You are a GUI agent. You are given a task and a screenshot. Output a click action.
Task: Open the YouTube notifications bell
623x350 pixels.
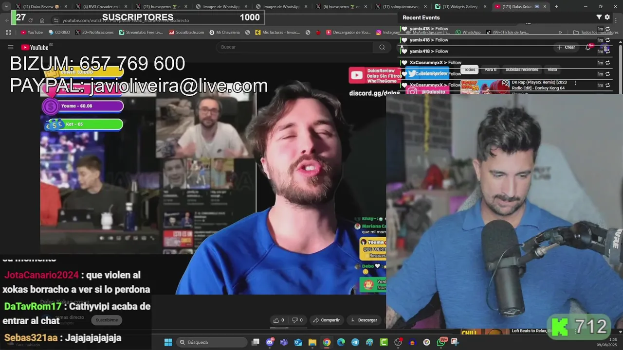pyautogui.click(x=588, y=47)
